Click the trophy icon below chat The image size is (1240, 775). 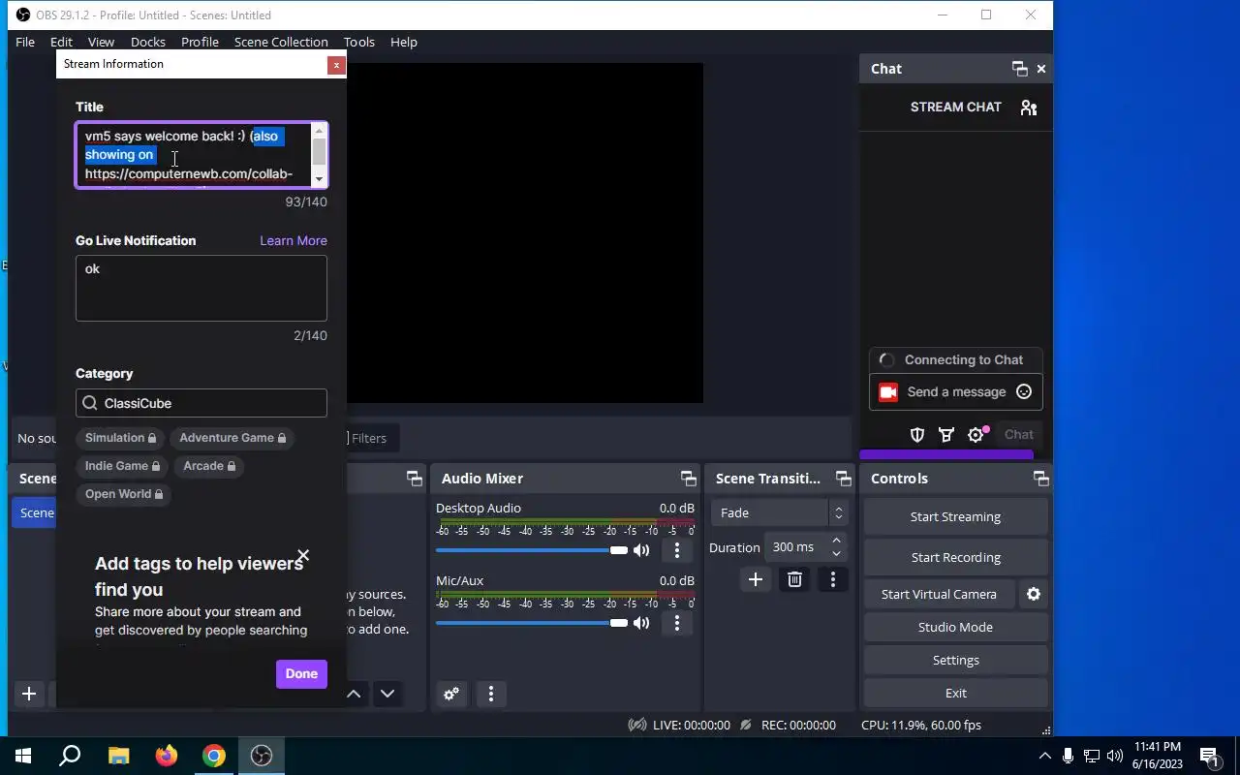946,435
